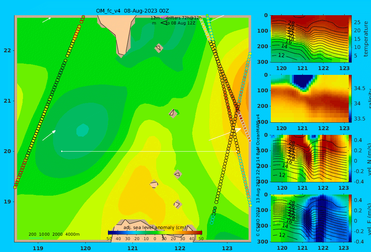The width and height of the screenshot is (371, 252).
Task: Click the salinity colorbar scale
Action: tap(350, 99)
